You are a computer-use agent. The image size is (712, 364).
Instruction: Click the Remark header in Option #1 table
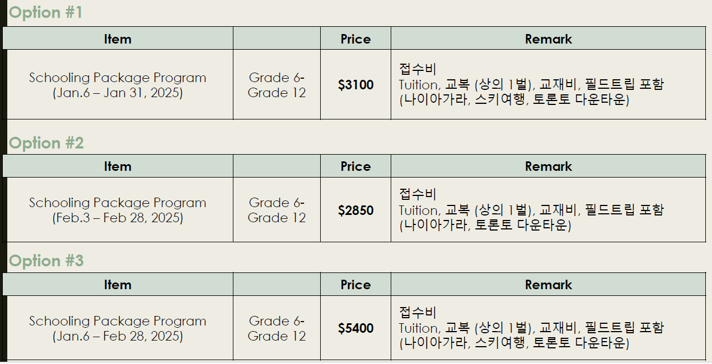[548, 39]
